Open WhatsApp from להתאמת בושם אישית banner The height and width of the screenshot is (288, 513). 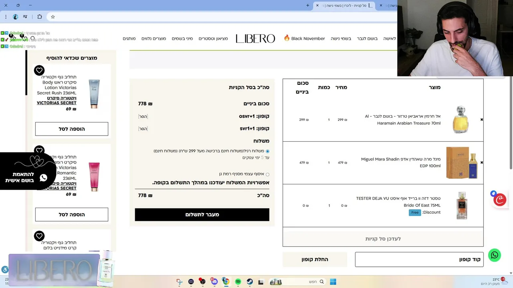coord(43,178)
